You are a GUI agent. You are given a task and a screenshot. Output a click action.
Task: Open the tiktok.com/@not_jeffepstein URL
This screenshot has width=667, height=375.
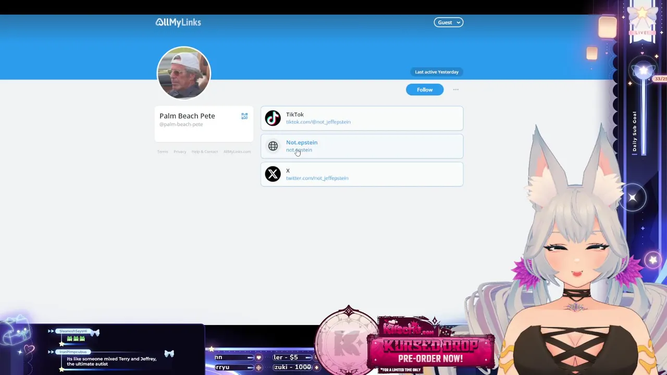[318, 122]
